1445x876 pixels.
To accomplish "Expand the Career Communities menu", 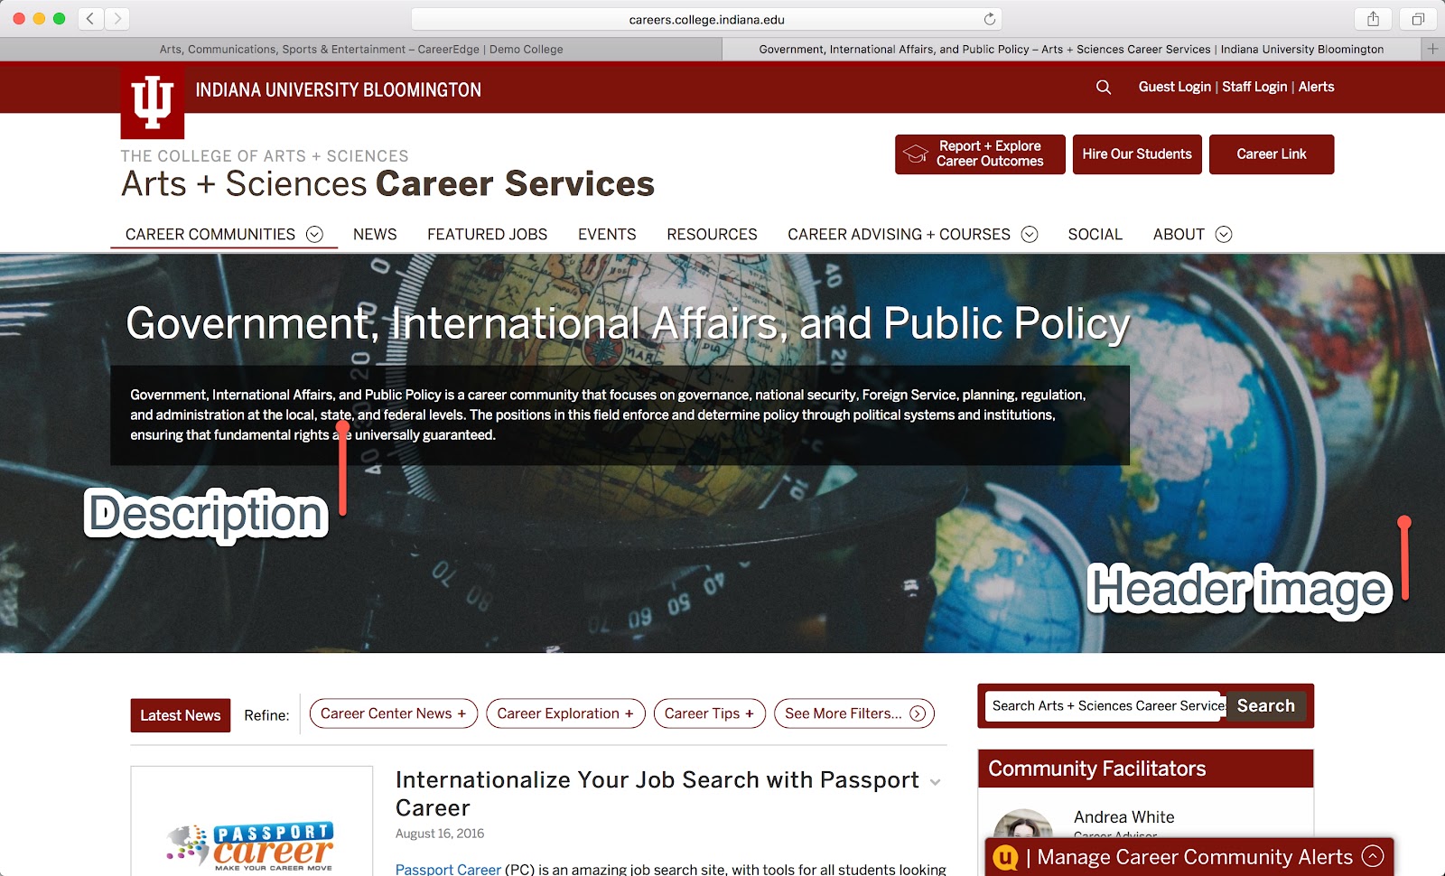I will [223, 235].
